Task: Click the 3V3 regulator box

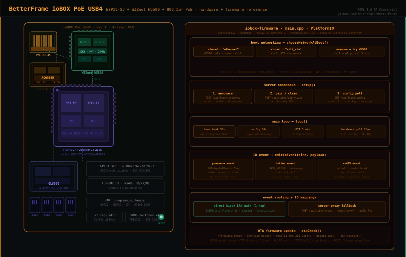Action: (104, 217)
